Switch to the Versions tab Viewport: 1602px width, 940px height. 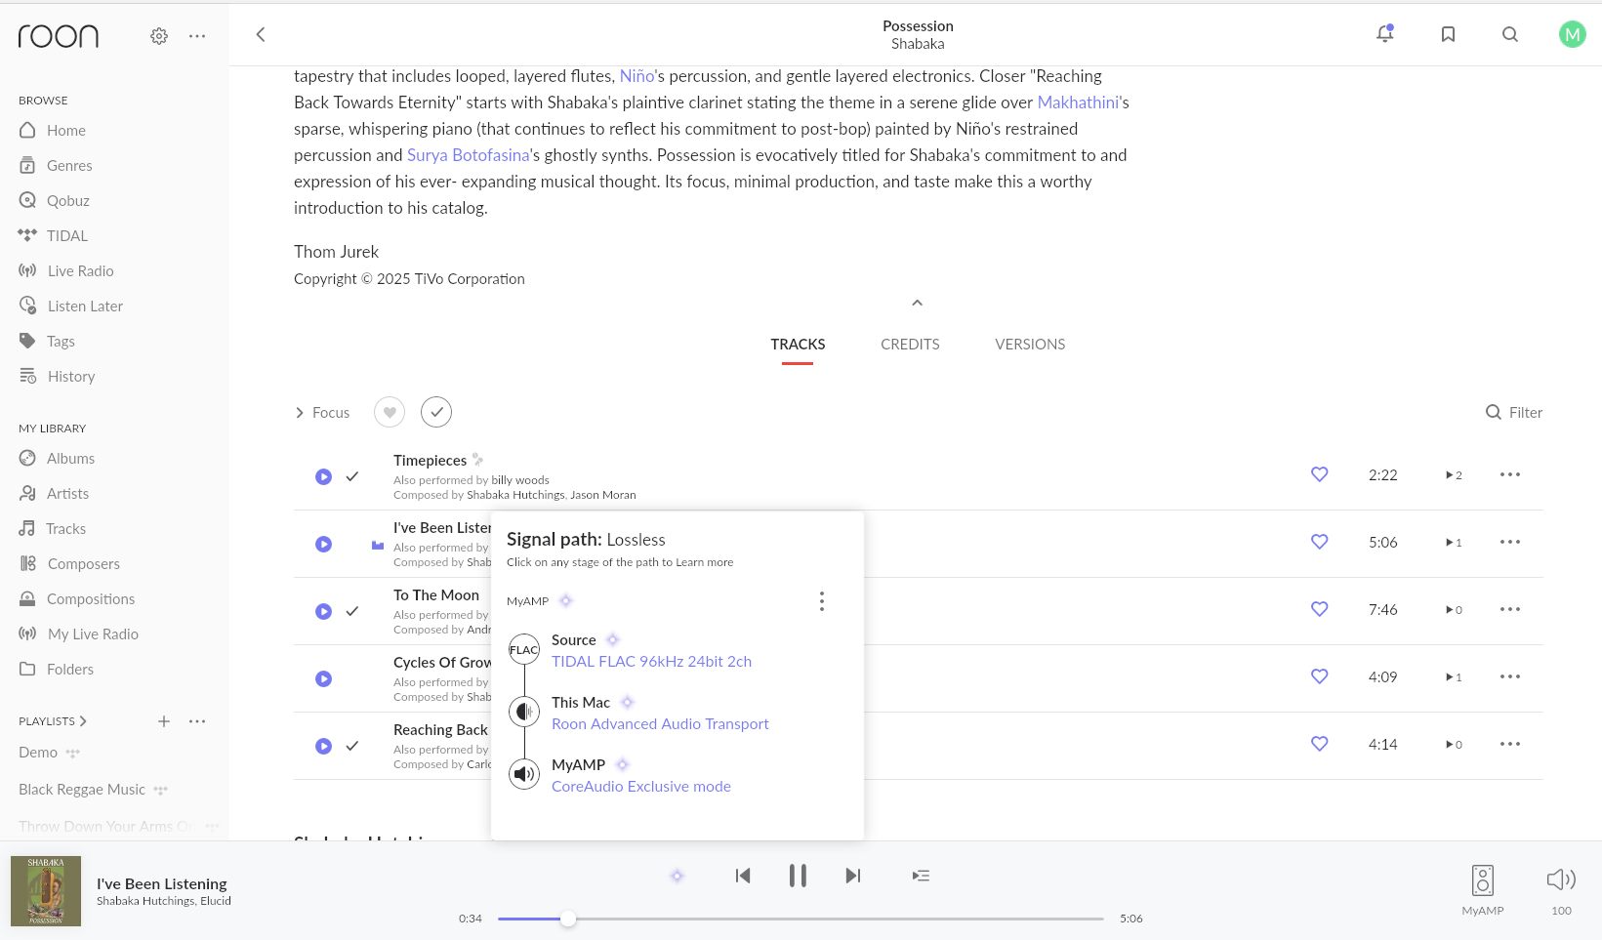1030,345
